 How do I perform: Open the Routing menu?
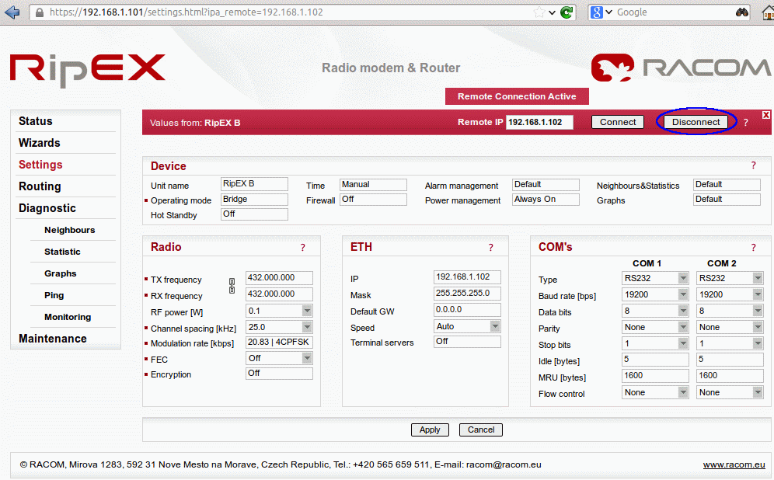coord(40,186)
